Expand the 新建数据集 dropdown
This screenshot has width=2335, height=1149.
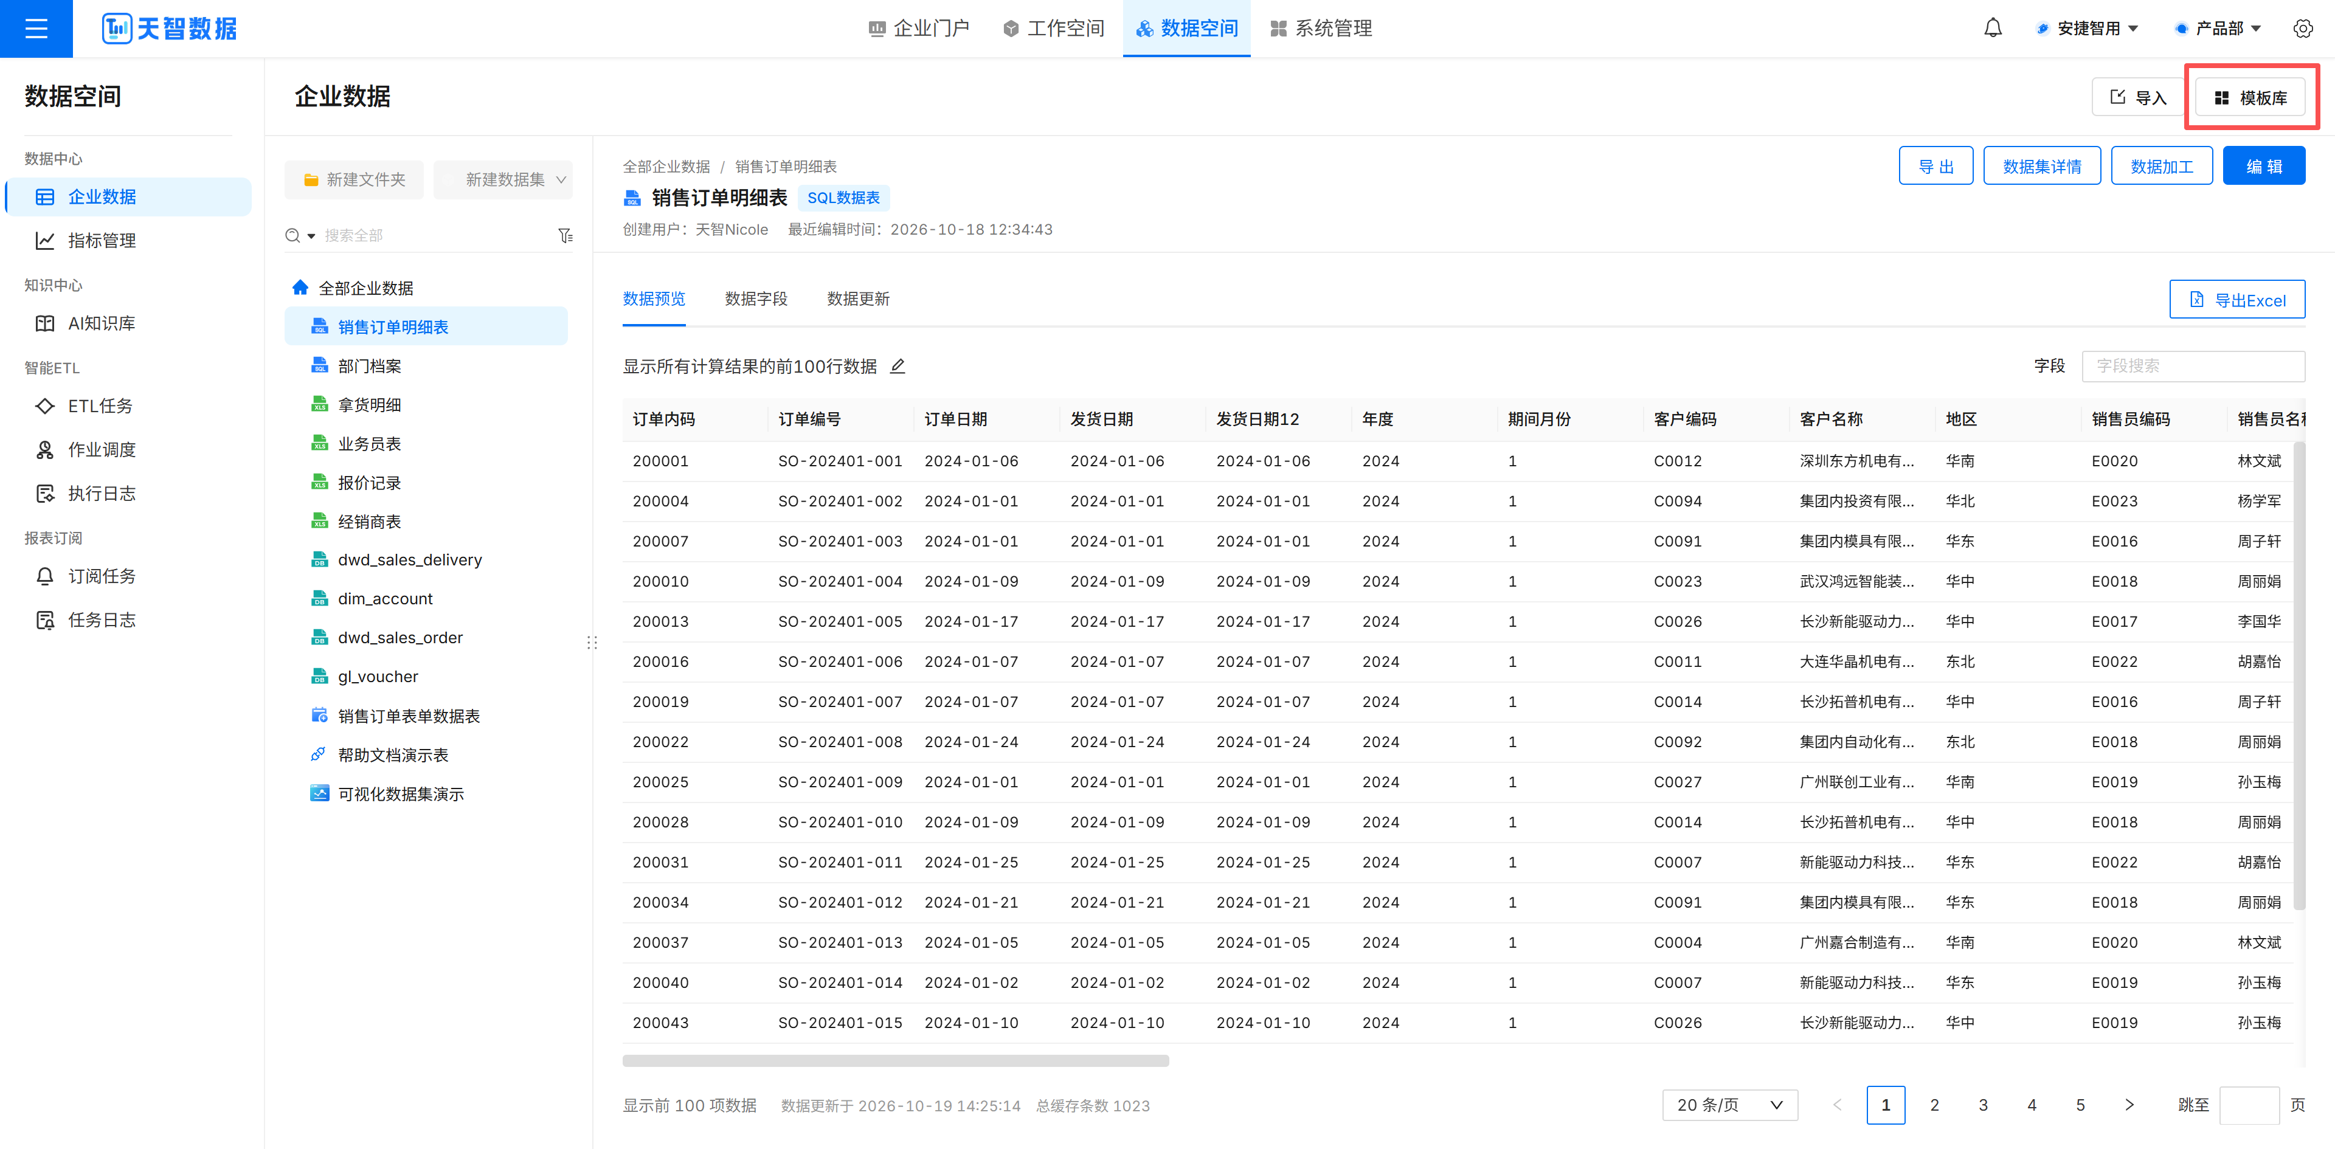click(x=504, y=179)
